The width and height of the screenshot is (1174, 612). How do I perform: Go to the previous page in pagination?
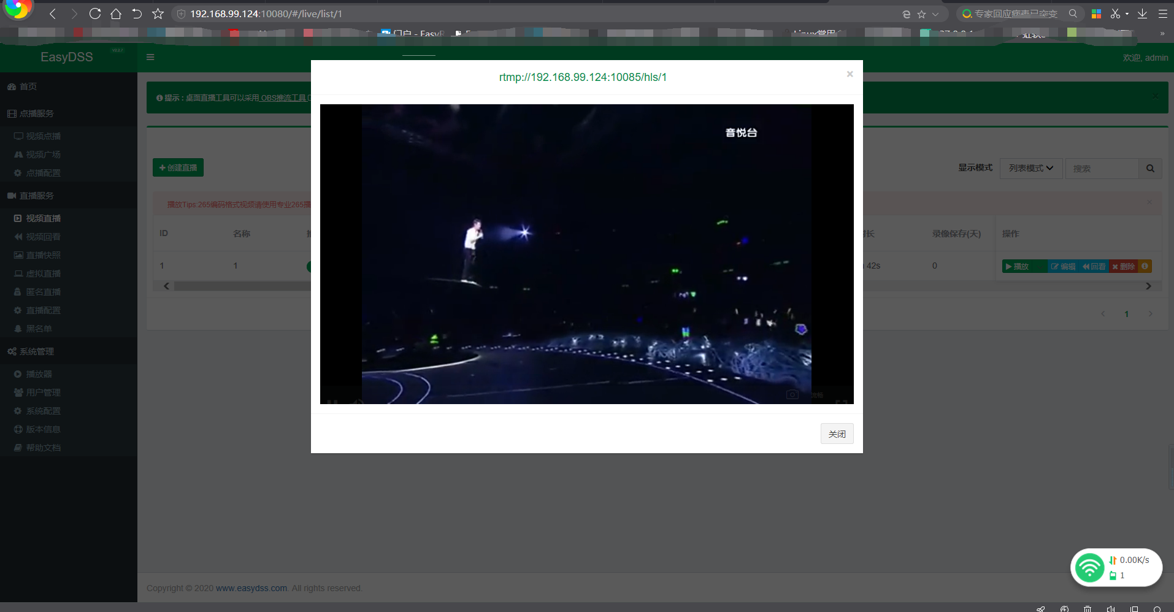pos(1103,314)
